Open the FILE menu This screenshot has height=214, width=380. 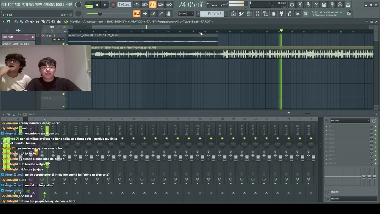coord(4,5)
